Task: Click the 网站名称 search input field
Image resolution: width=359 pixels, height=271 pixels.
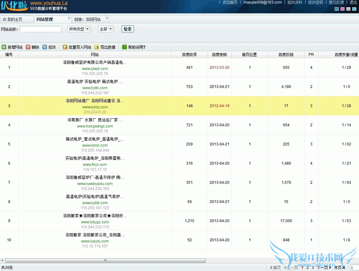Action: (x=41, y=29)
